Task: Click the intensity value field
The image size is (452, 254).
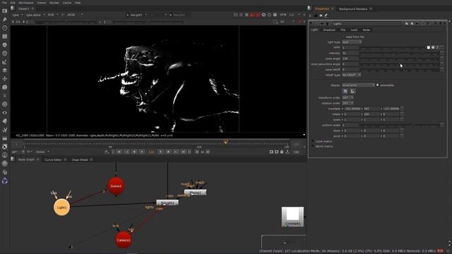Action: coord(350,54)
